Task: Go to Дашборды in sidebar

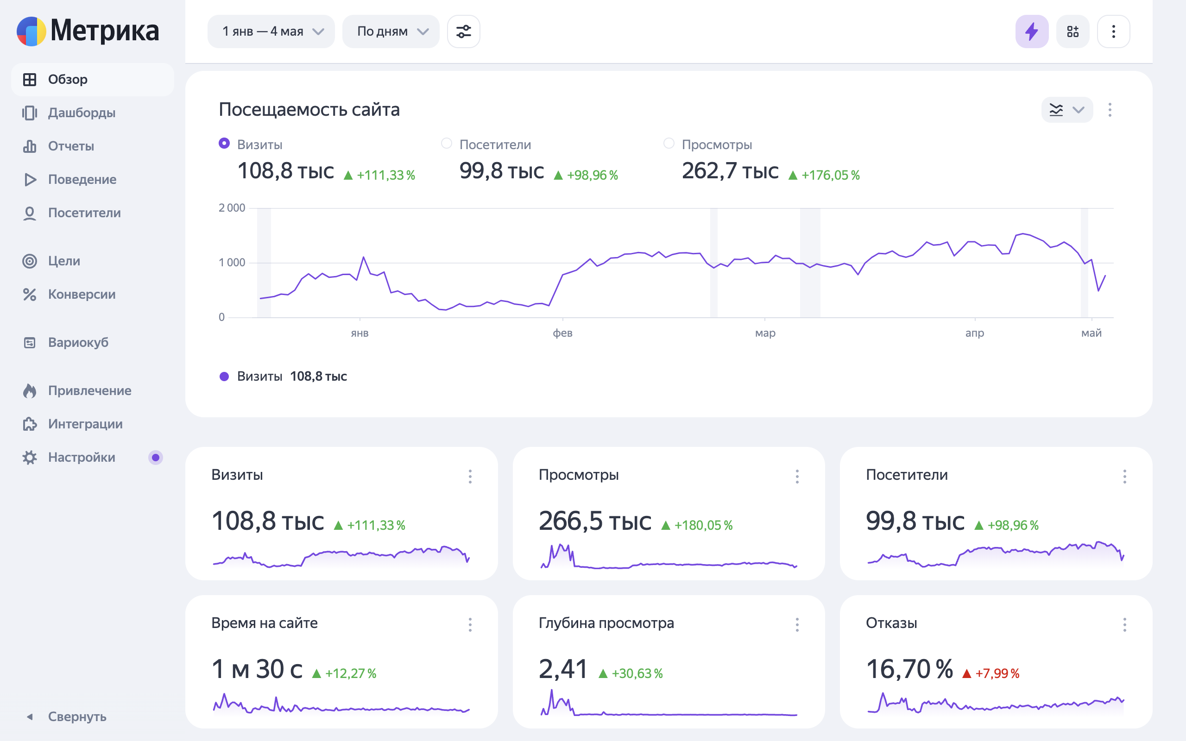Action: [x=82, y=113]
